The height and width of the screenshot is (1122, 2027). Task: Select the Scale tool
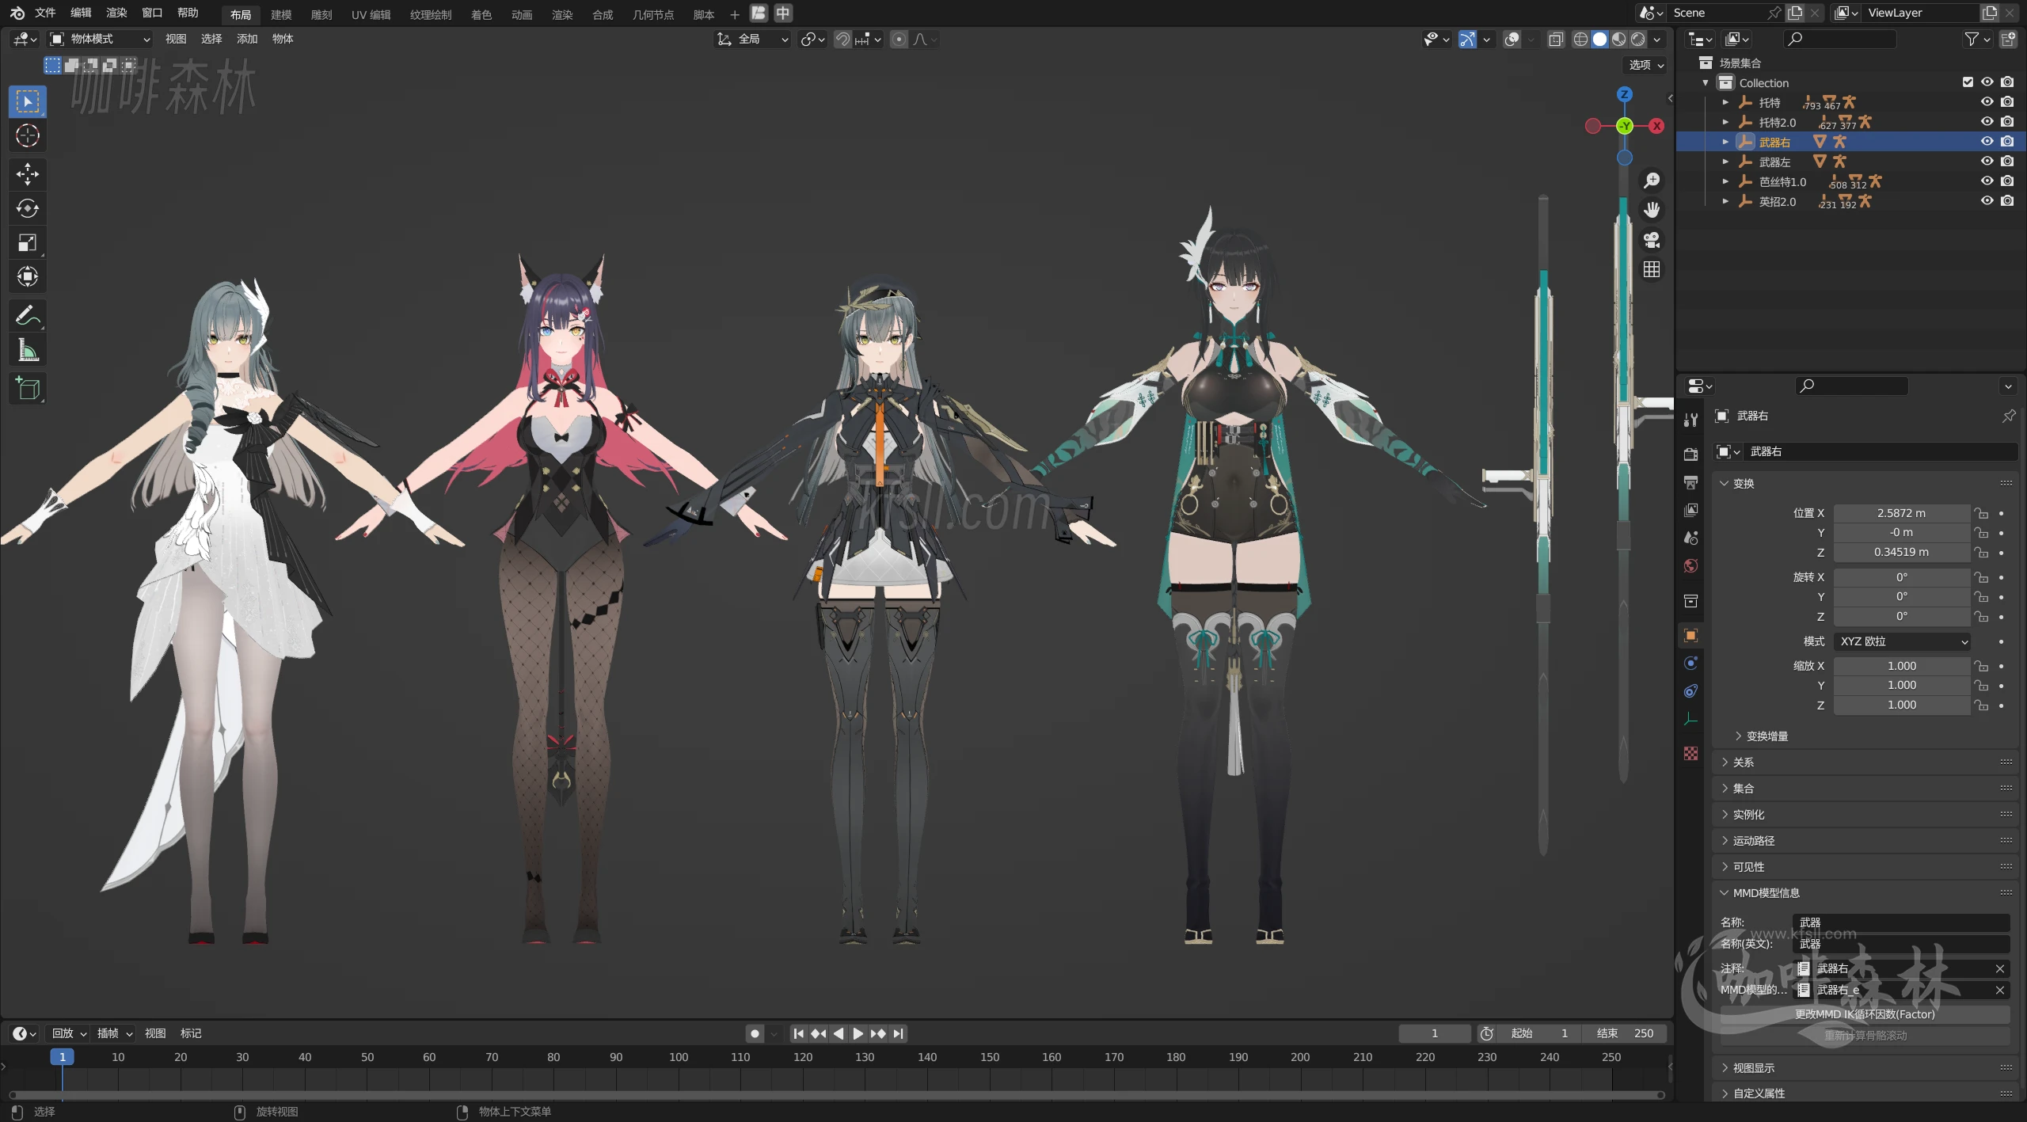(28, 242)
